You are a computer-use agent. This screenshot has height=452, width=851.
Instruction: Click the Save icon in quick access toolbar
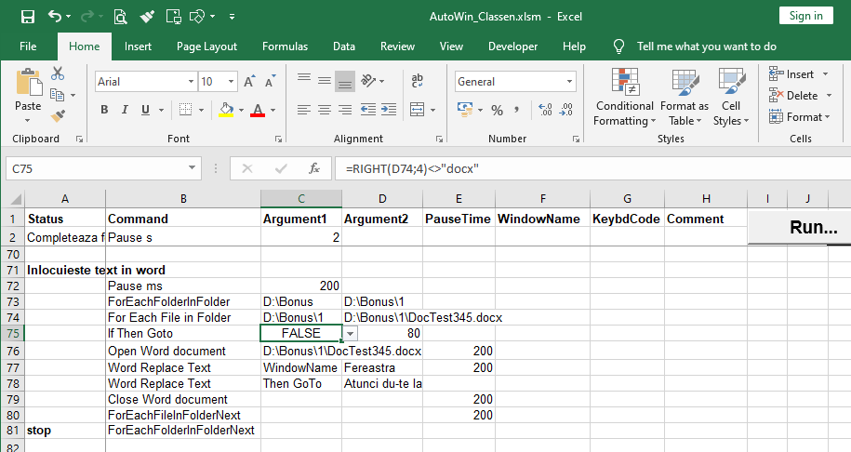(x=28, y=17)
